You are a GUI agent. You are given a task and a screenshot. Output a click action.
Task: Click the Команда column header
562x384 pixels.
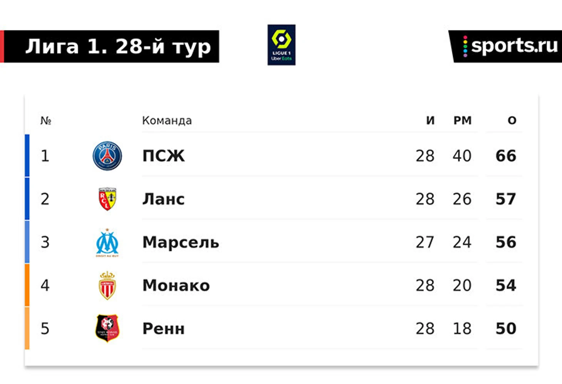167,120
